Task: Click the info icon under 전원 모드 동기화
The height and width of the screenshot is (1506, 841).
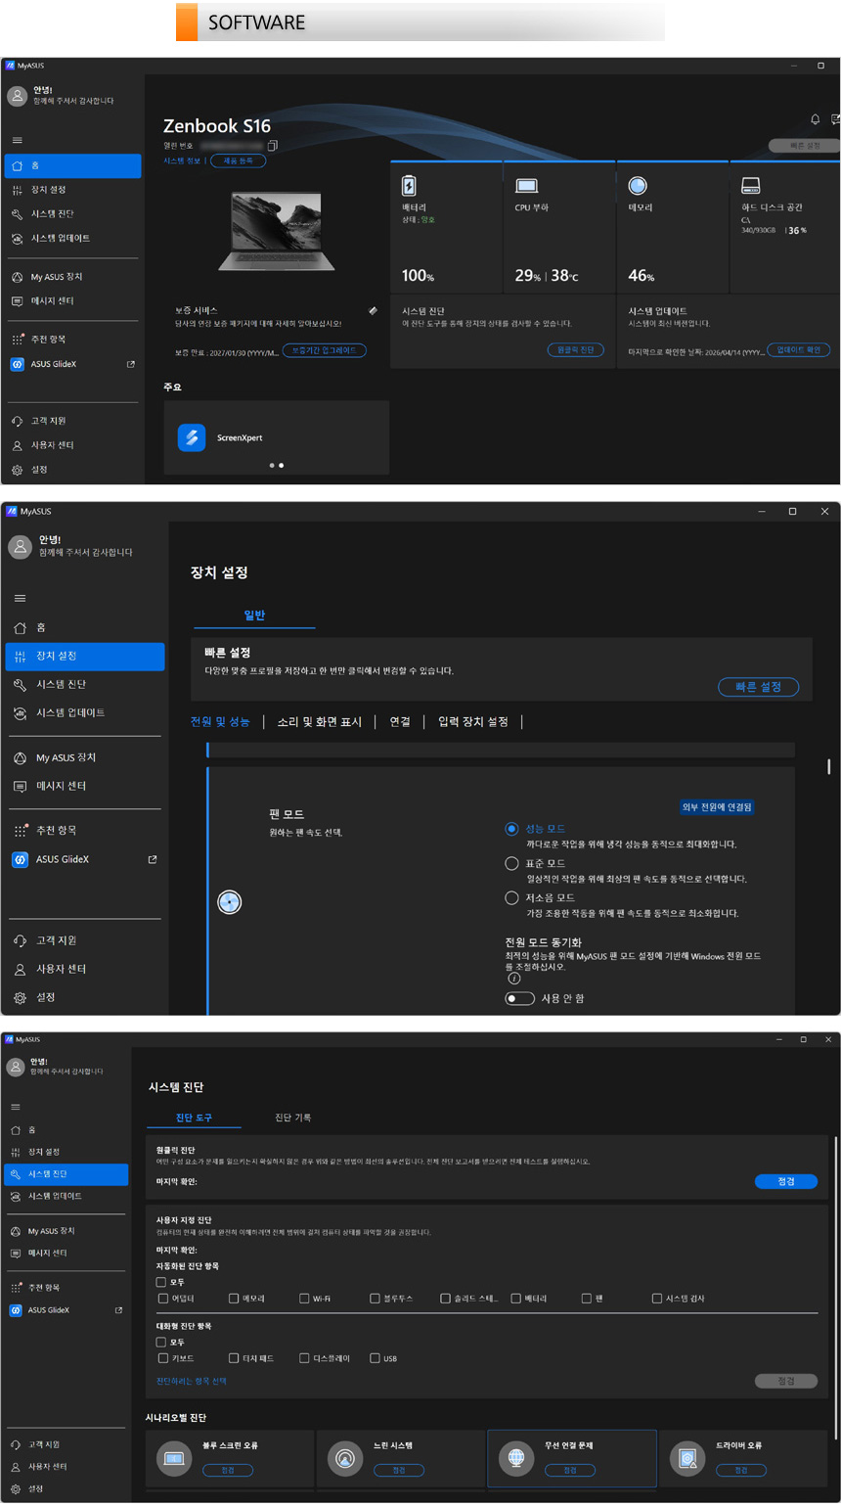Action: coord(513,978)
